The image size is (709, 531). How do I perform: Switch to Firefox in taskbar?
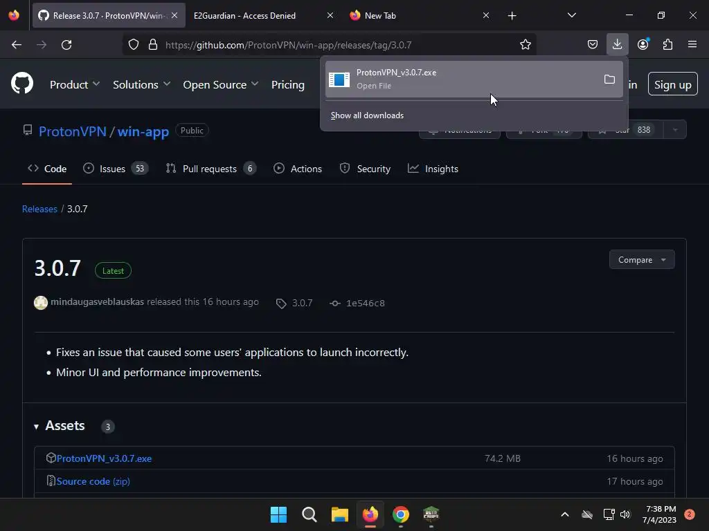(370, 514)
